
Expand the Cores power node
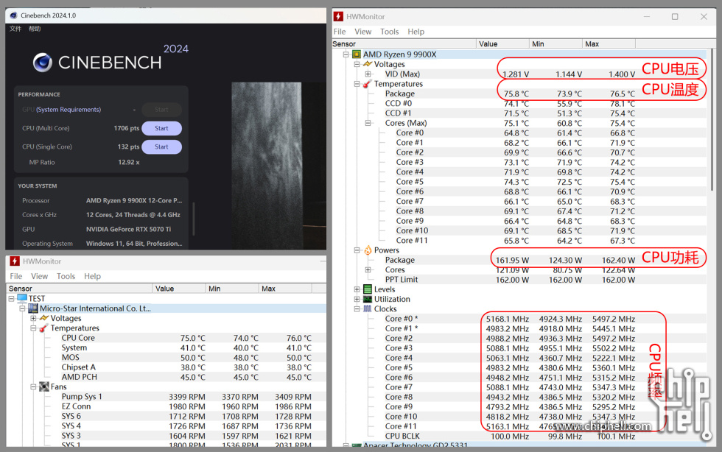(368, 269)
